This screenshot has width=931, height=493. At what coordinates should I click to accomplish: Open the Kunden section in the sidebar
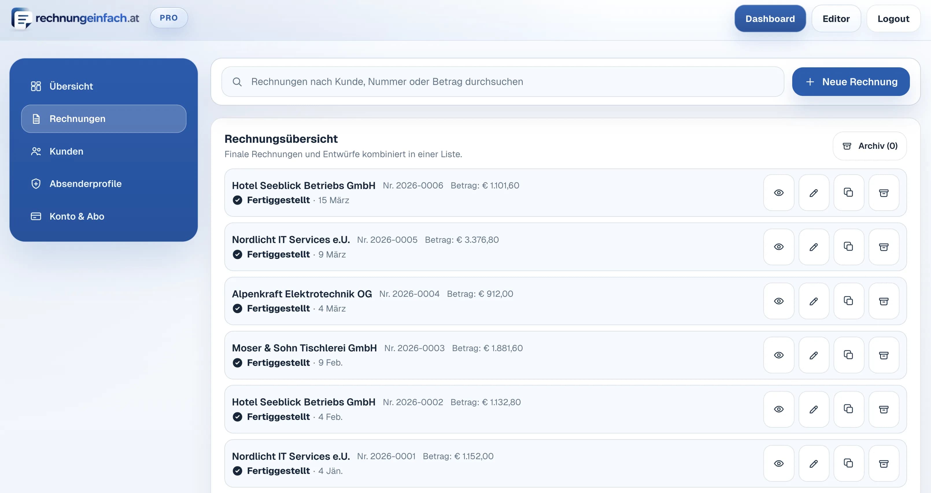click(66, 151)
